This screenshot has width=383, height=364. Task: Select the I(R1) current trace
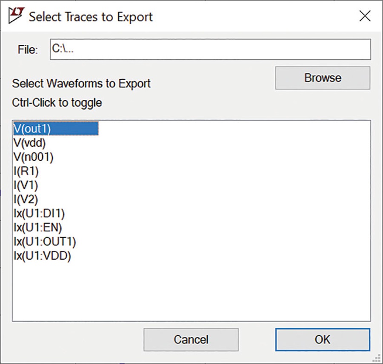click(x=26, y=171)
